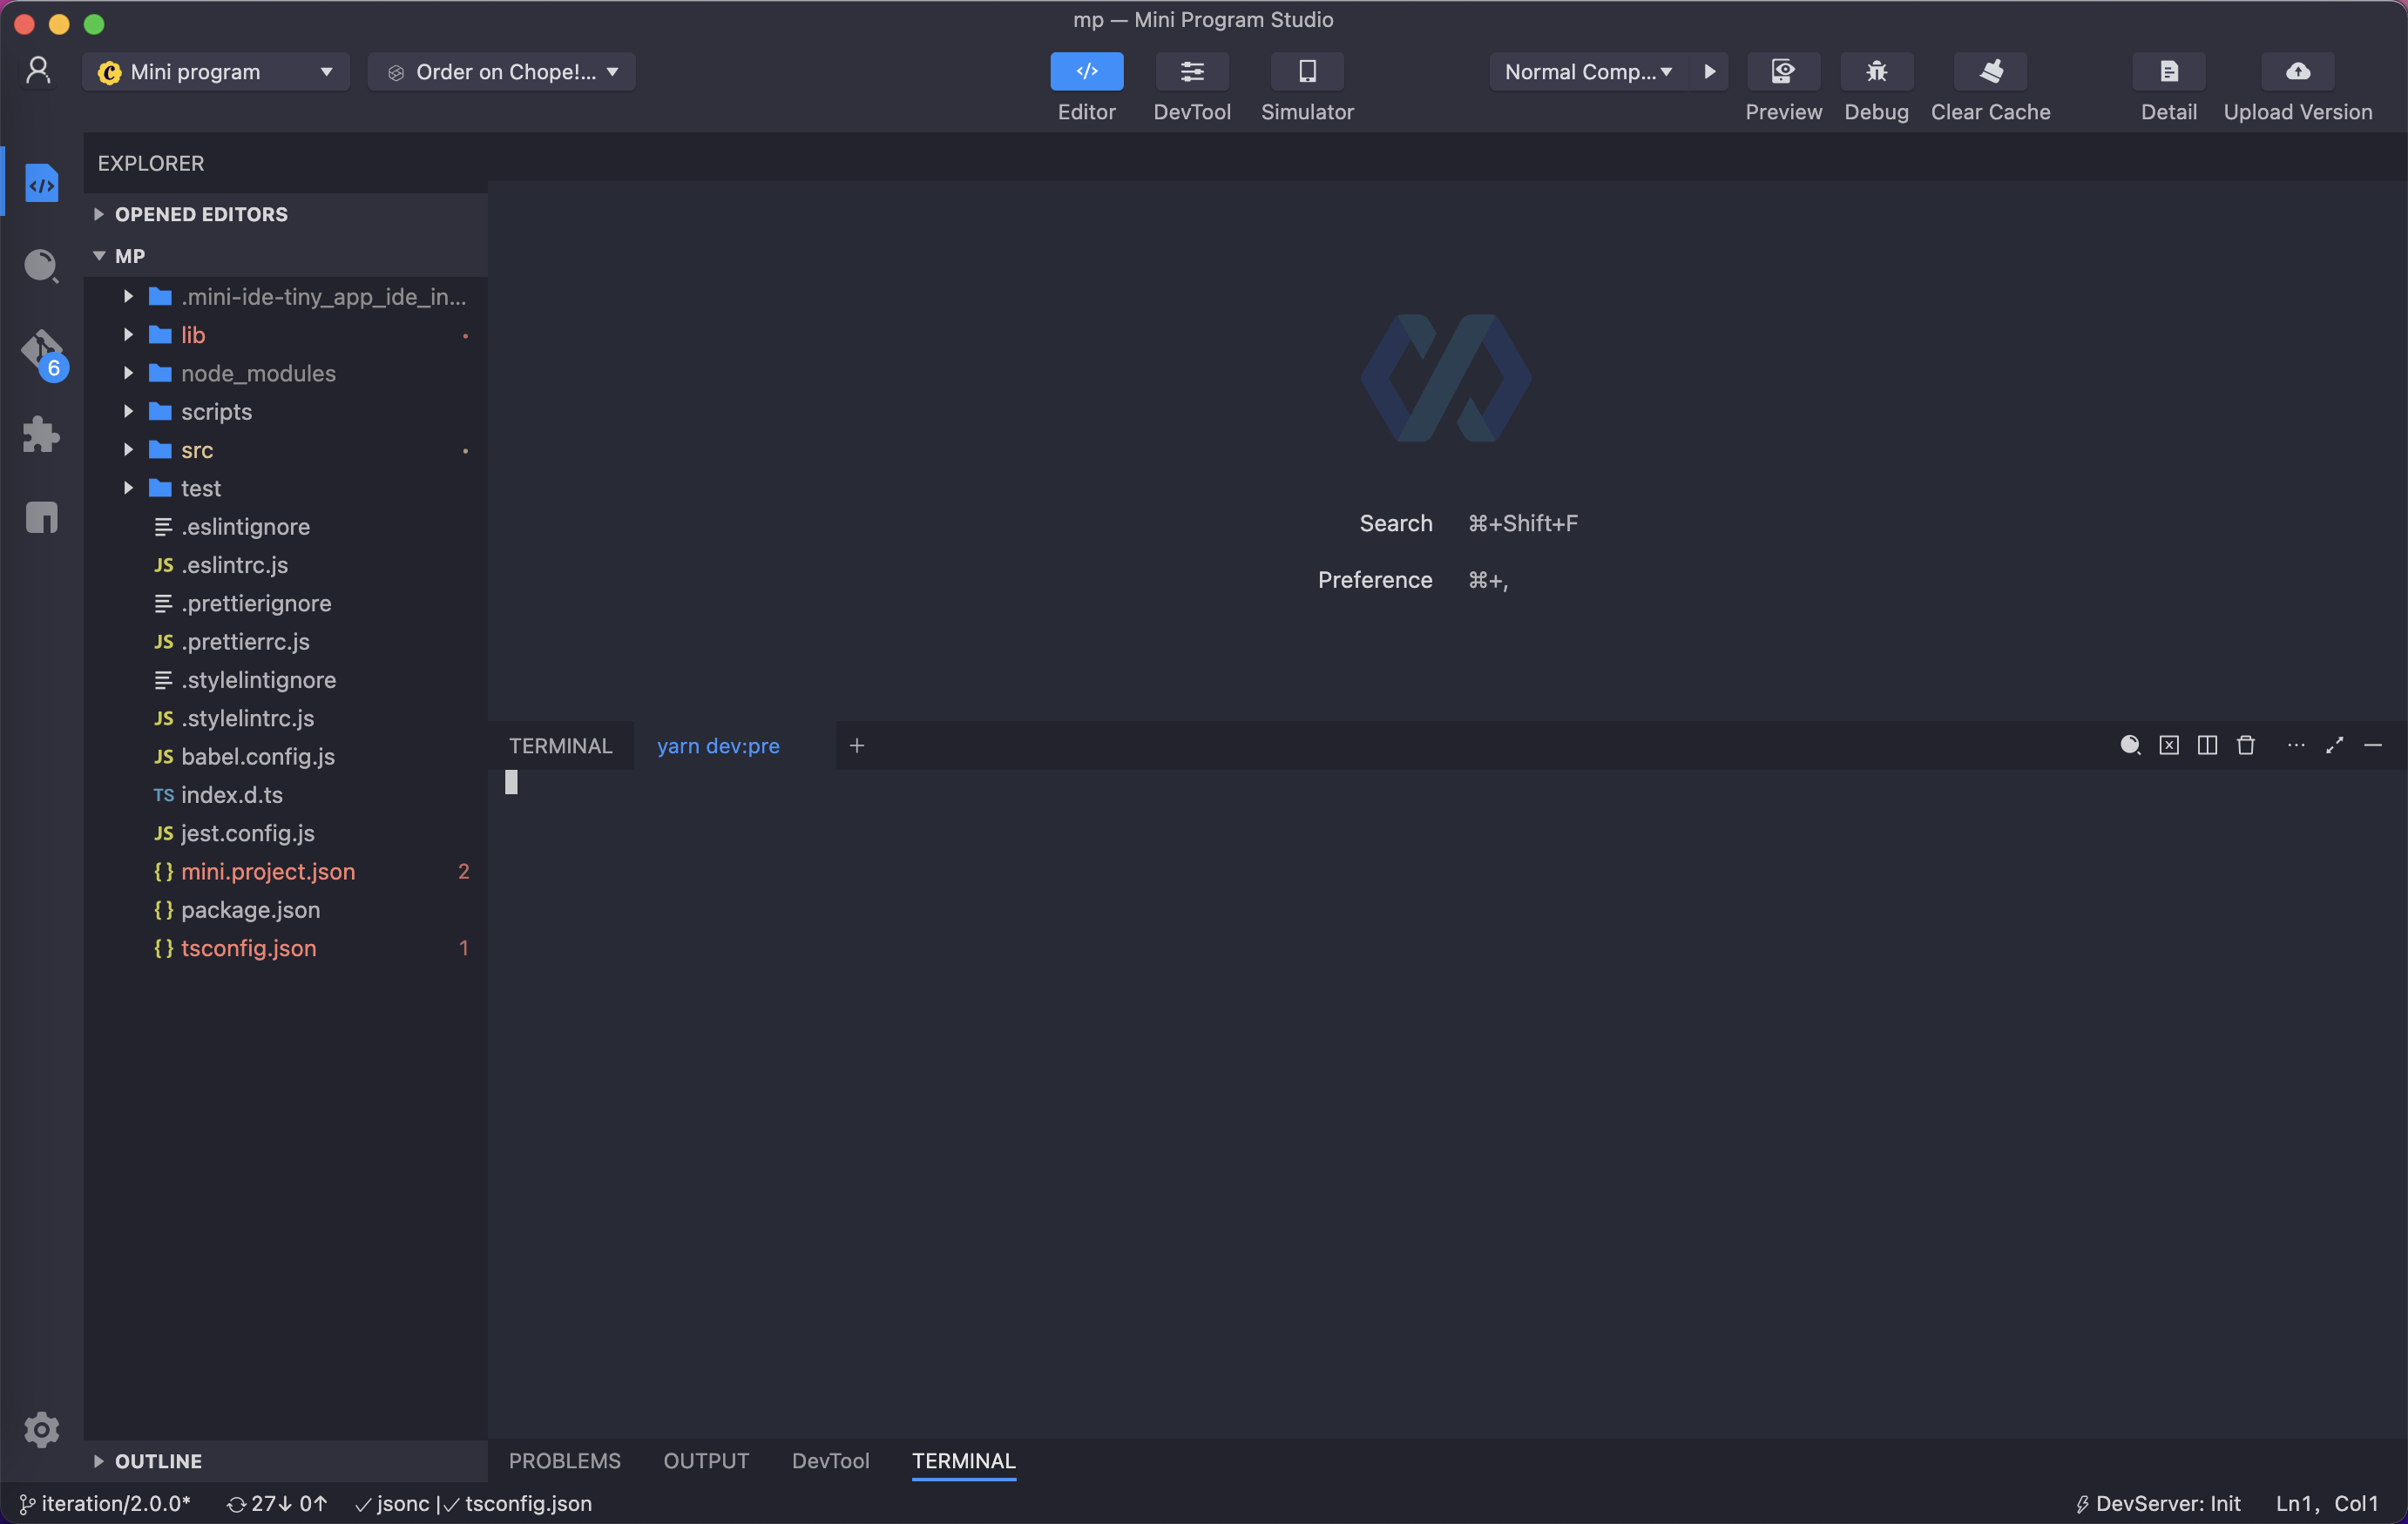Viewport: 2408px width, 1524px height.
Task: Open the Preview eye icon
Action: pyautogui.click(x=1782, y=71)
